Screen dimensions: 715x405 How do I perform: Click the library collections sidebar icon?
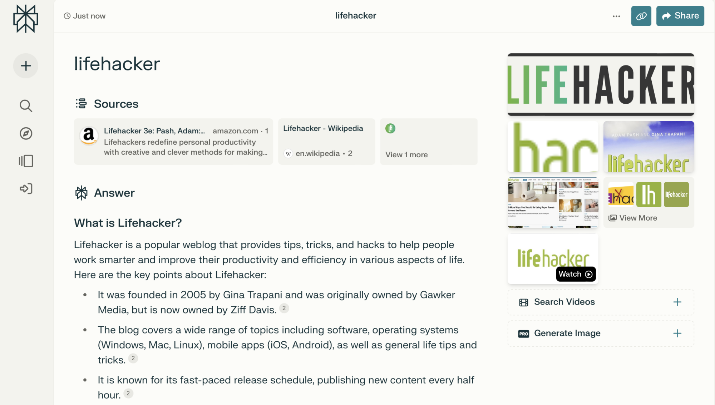pos(26,160)
